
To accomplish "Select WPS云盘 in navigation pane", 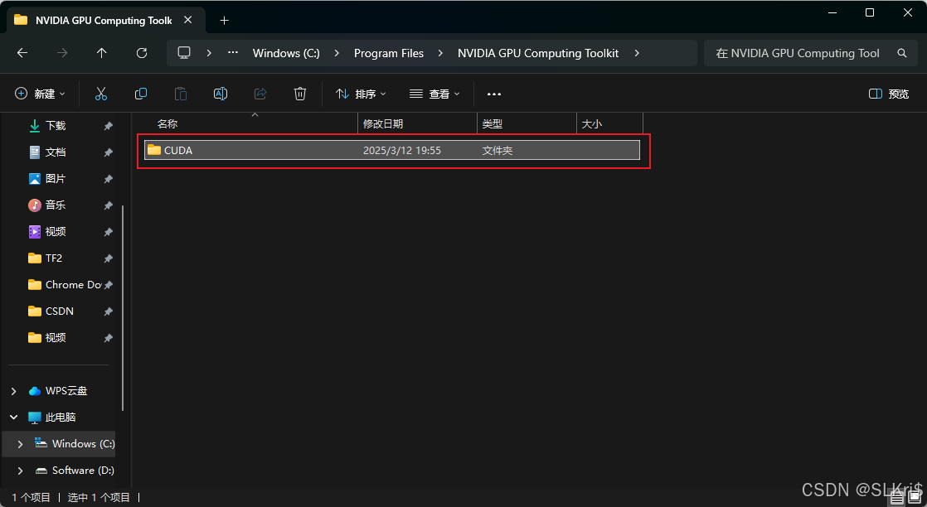I will pyautogui.click(x=66, y=391).
